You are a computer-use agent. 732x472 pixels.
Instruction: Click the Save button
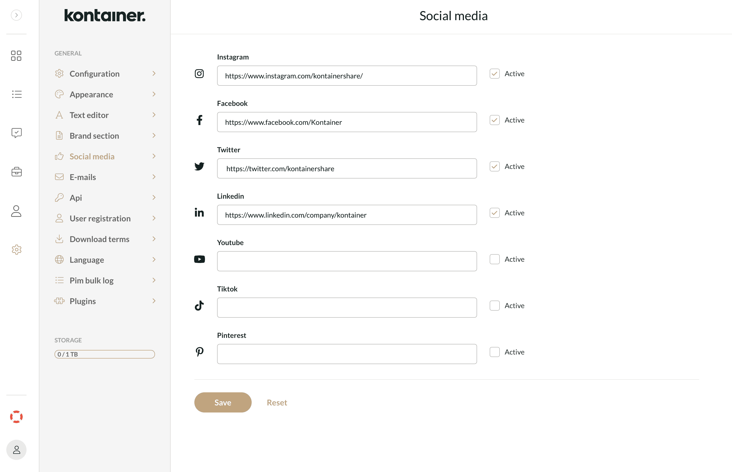[x=223, y=402]
